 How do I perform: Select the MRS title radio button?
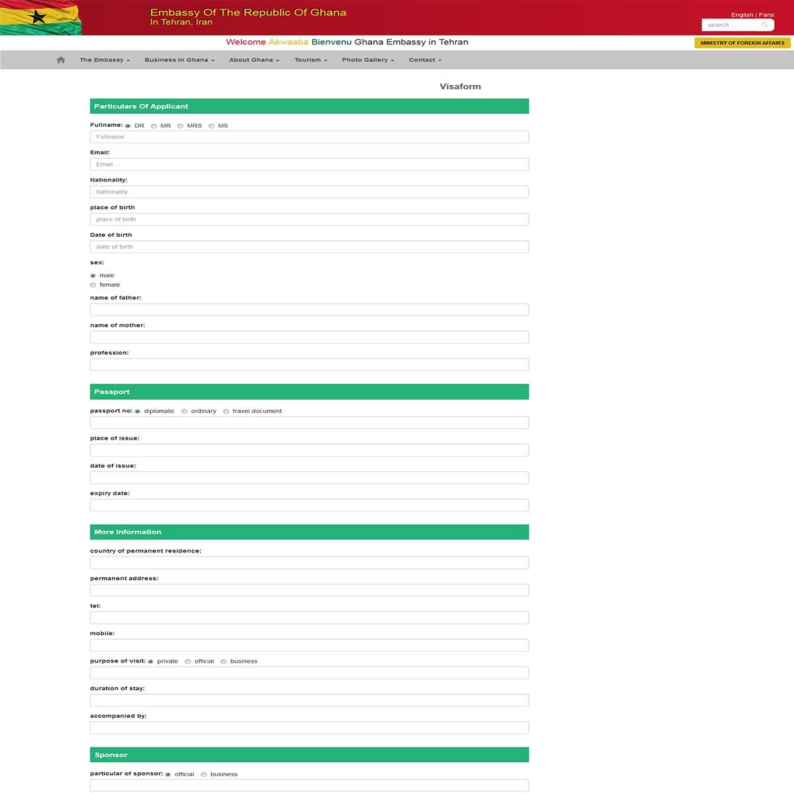(181, 125)
